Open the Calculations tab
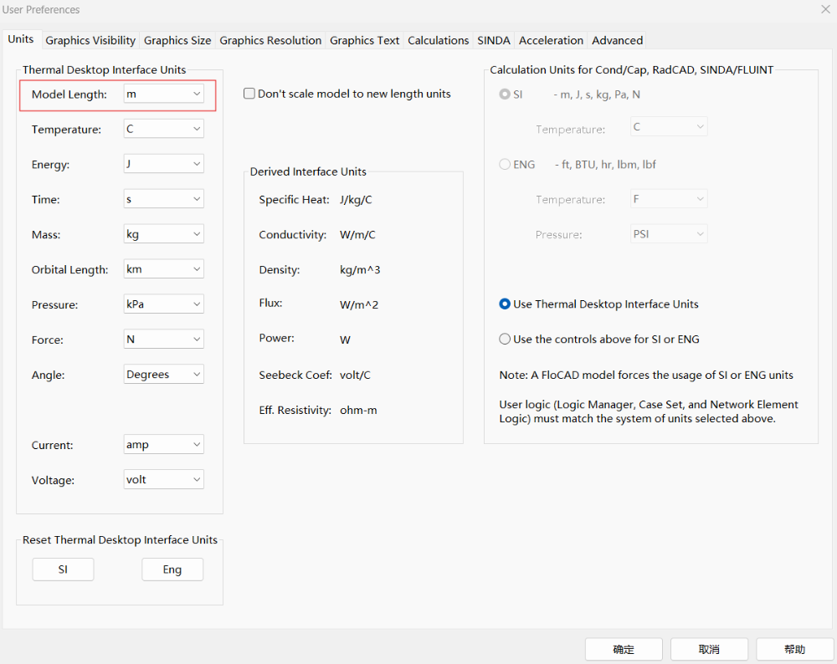This screenshot has height=664, width=837. tap(438, 40)
